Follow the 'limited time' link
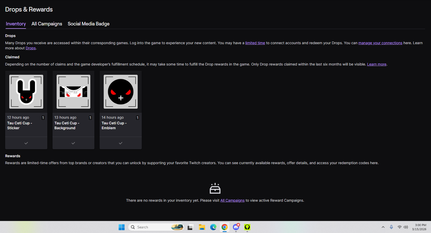431x233 pixels. point(255,43)
